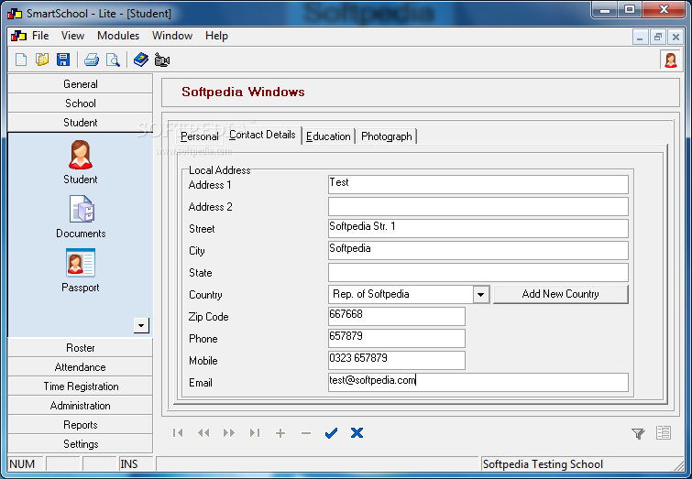Click the empty State field
The height and width of the screenshot is (479, 692).
click(x=478, y=273)
